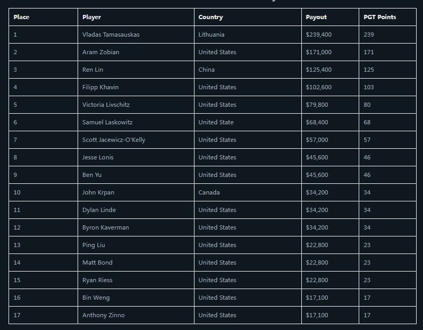
Task: Click Anthony Zinno in the last row
Action: 103,315
